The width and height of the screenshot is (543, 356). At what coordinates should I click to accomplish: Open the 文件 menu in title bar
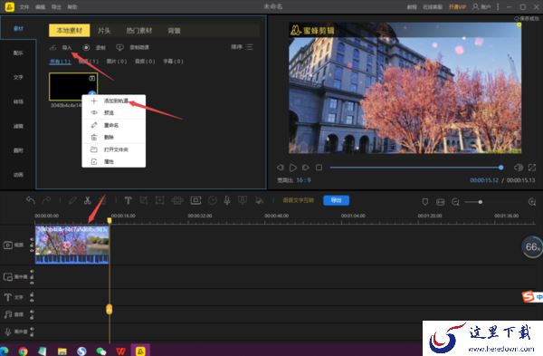(24, 6)
